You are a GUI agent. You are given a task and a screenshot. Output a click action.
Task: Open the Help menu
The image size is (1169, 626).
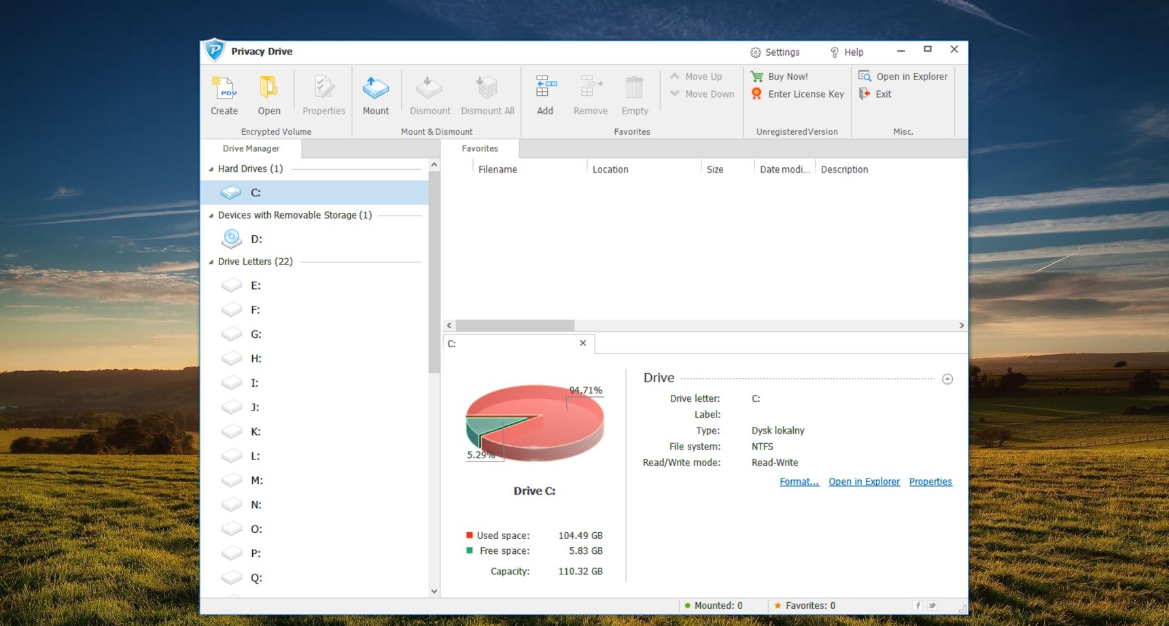click(847, 52)
